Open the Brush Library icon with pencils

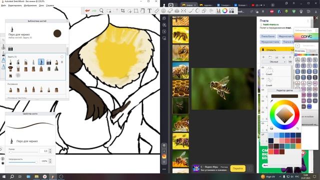tap(218, 11)
